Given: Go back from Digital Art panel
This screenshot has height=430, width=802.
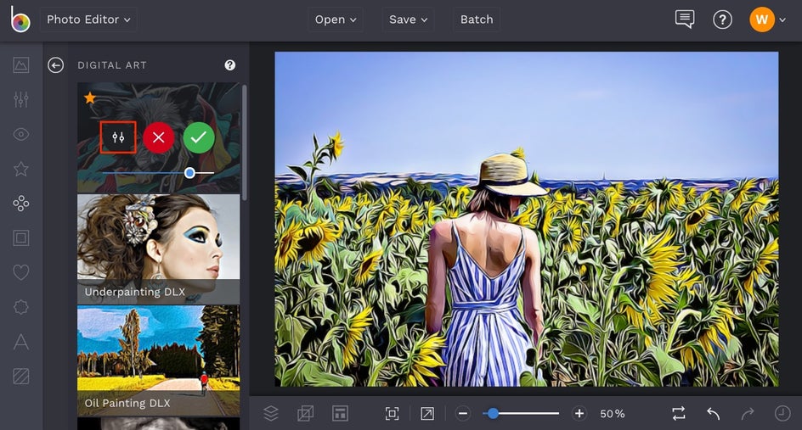Looking at the screenshot, I should tap(56, 64).
